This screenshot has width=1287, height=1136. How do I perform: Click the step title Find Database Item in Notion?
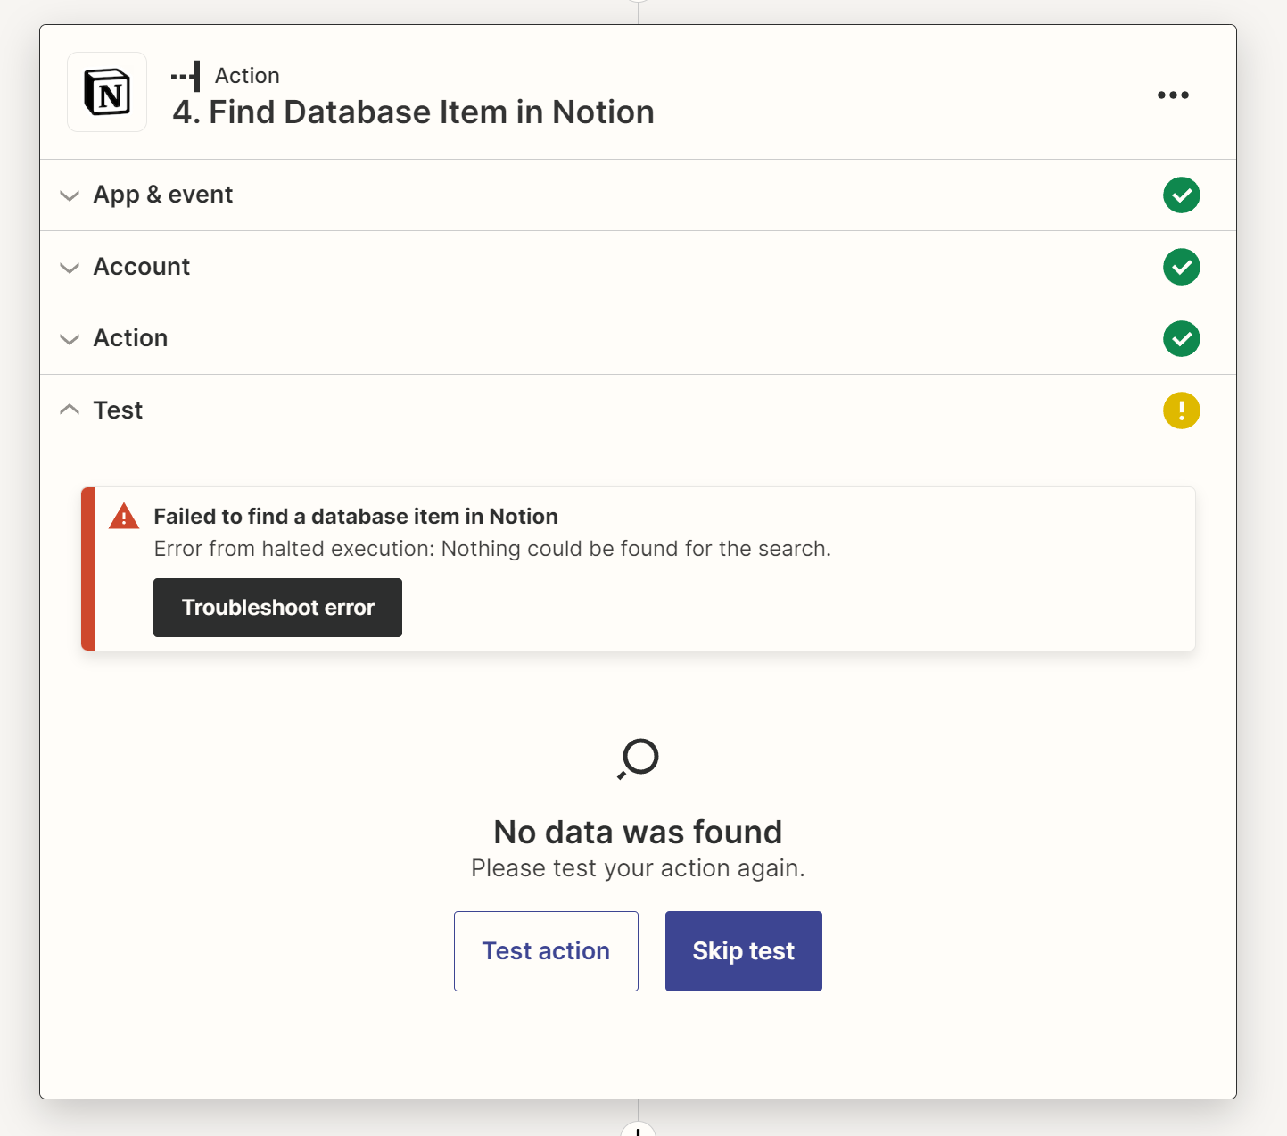414,112
